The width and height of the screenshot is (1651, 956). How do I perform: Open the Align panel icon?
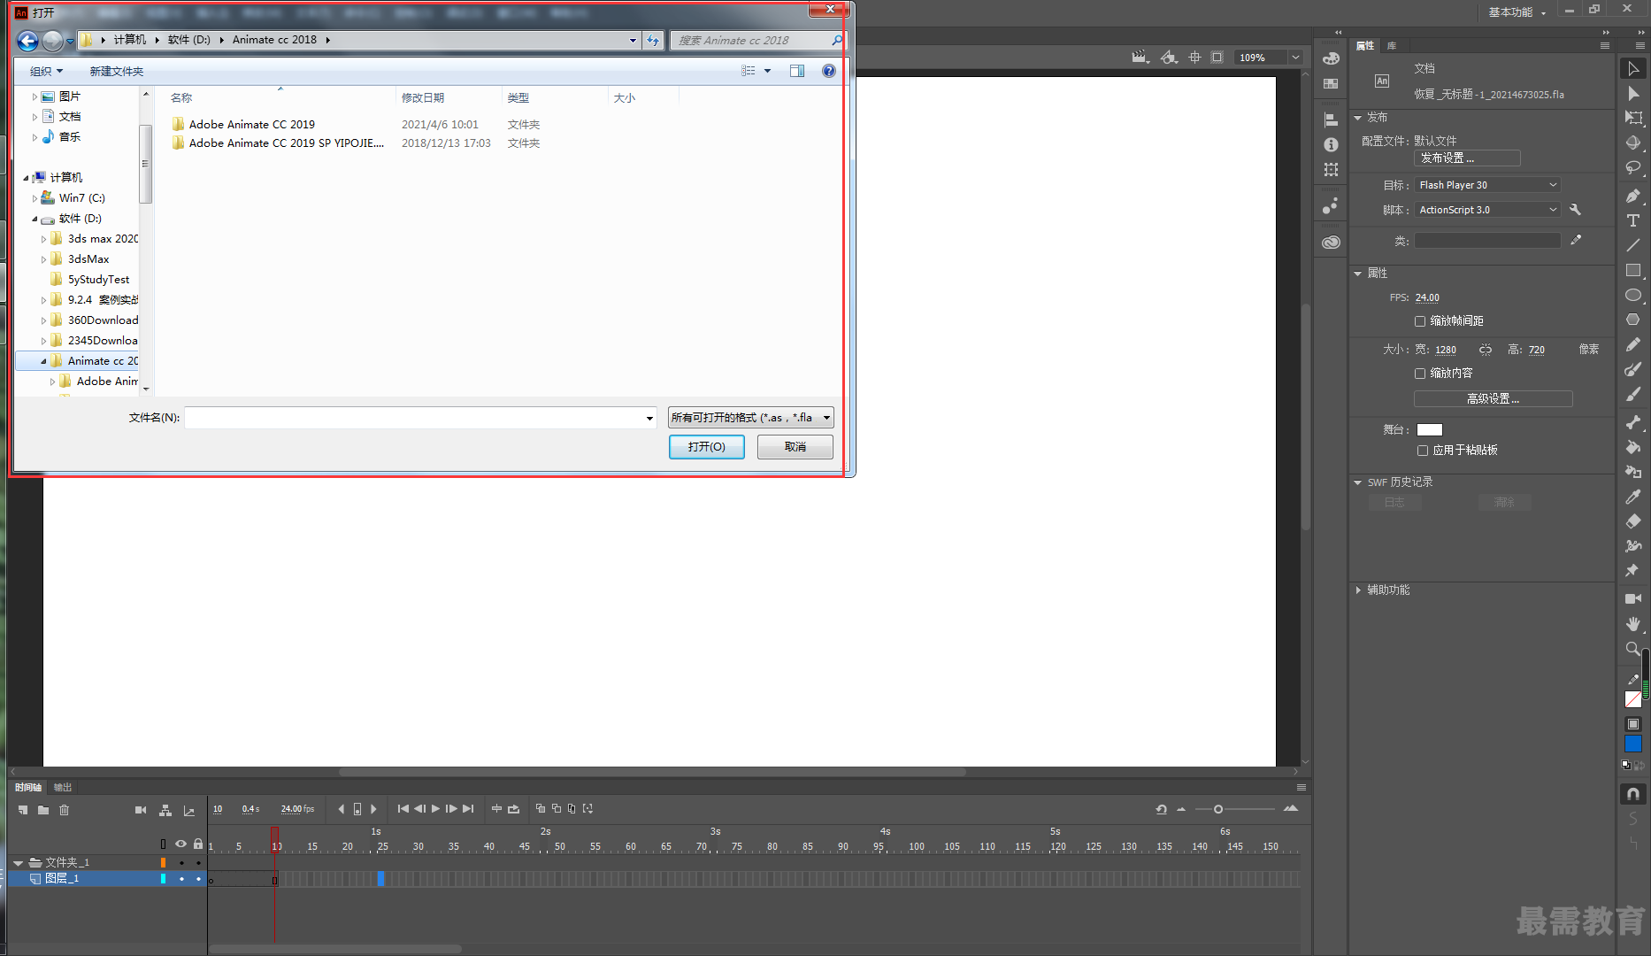pos(1331,119)
